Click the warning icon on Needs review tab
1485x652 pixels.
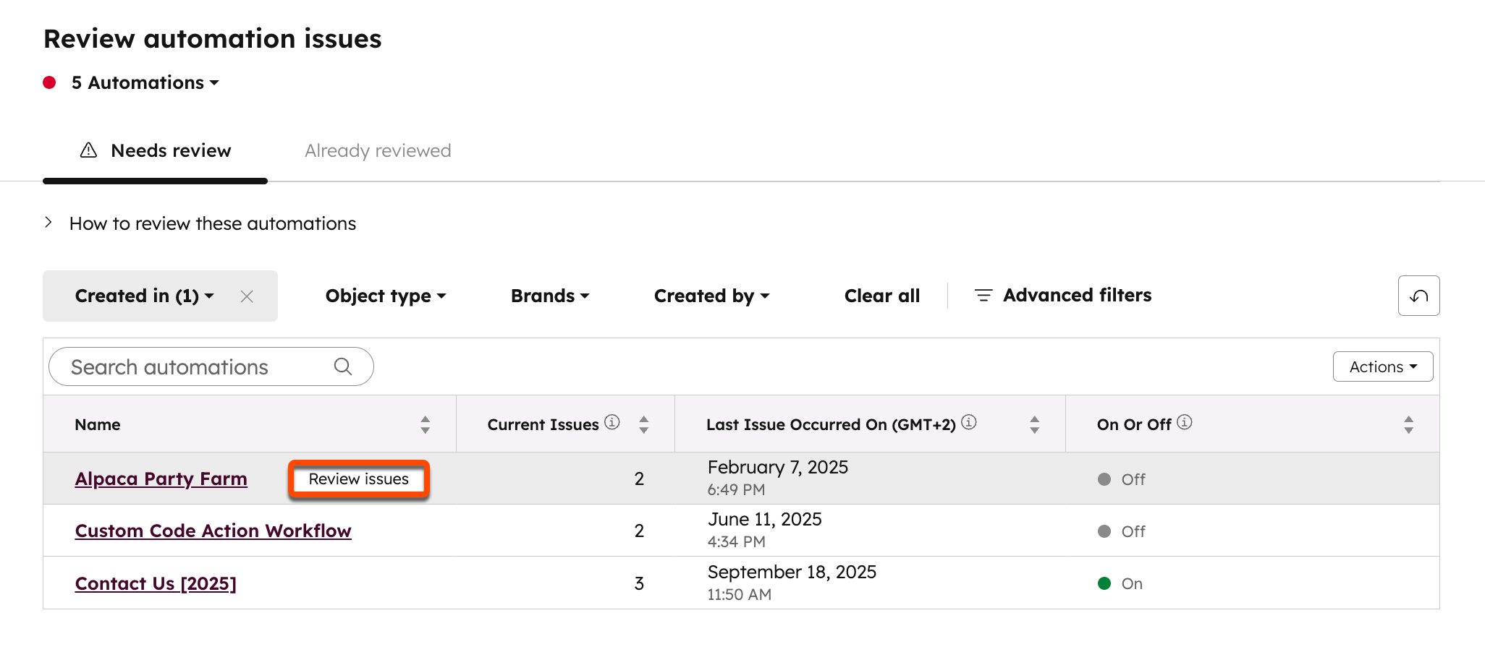[x=88, y=150]
